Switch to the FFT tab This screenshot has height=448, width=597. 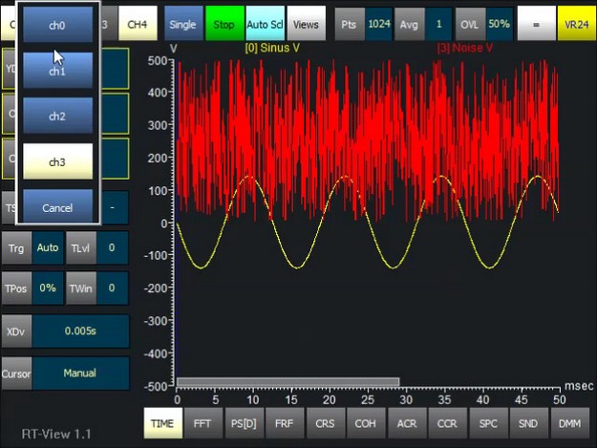(x=202, y=421)
